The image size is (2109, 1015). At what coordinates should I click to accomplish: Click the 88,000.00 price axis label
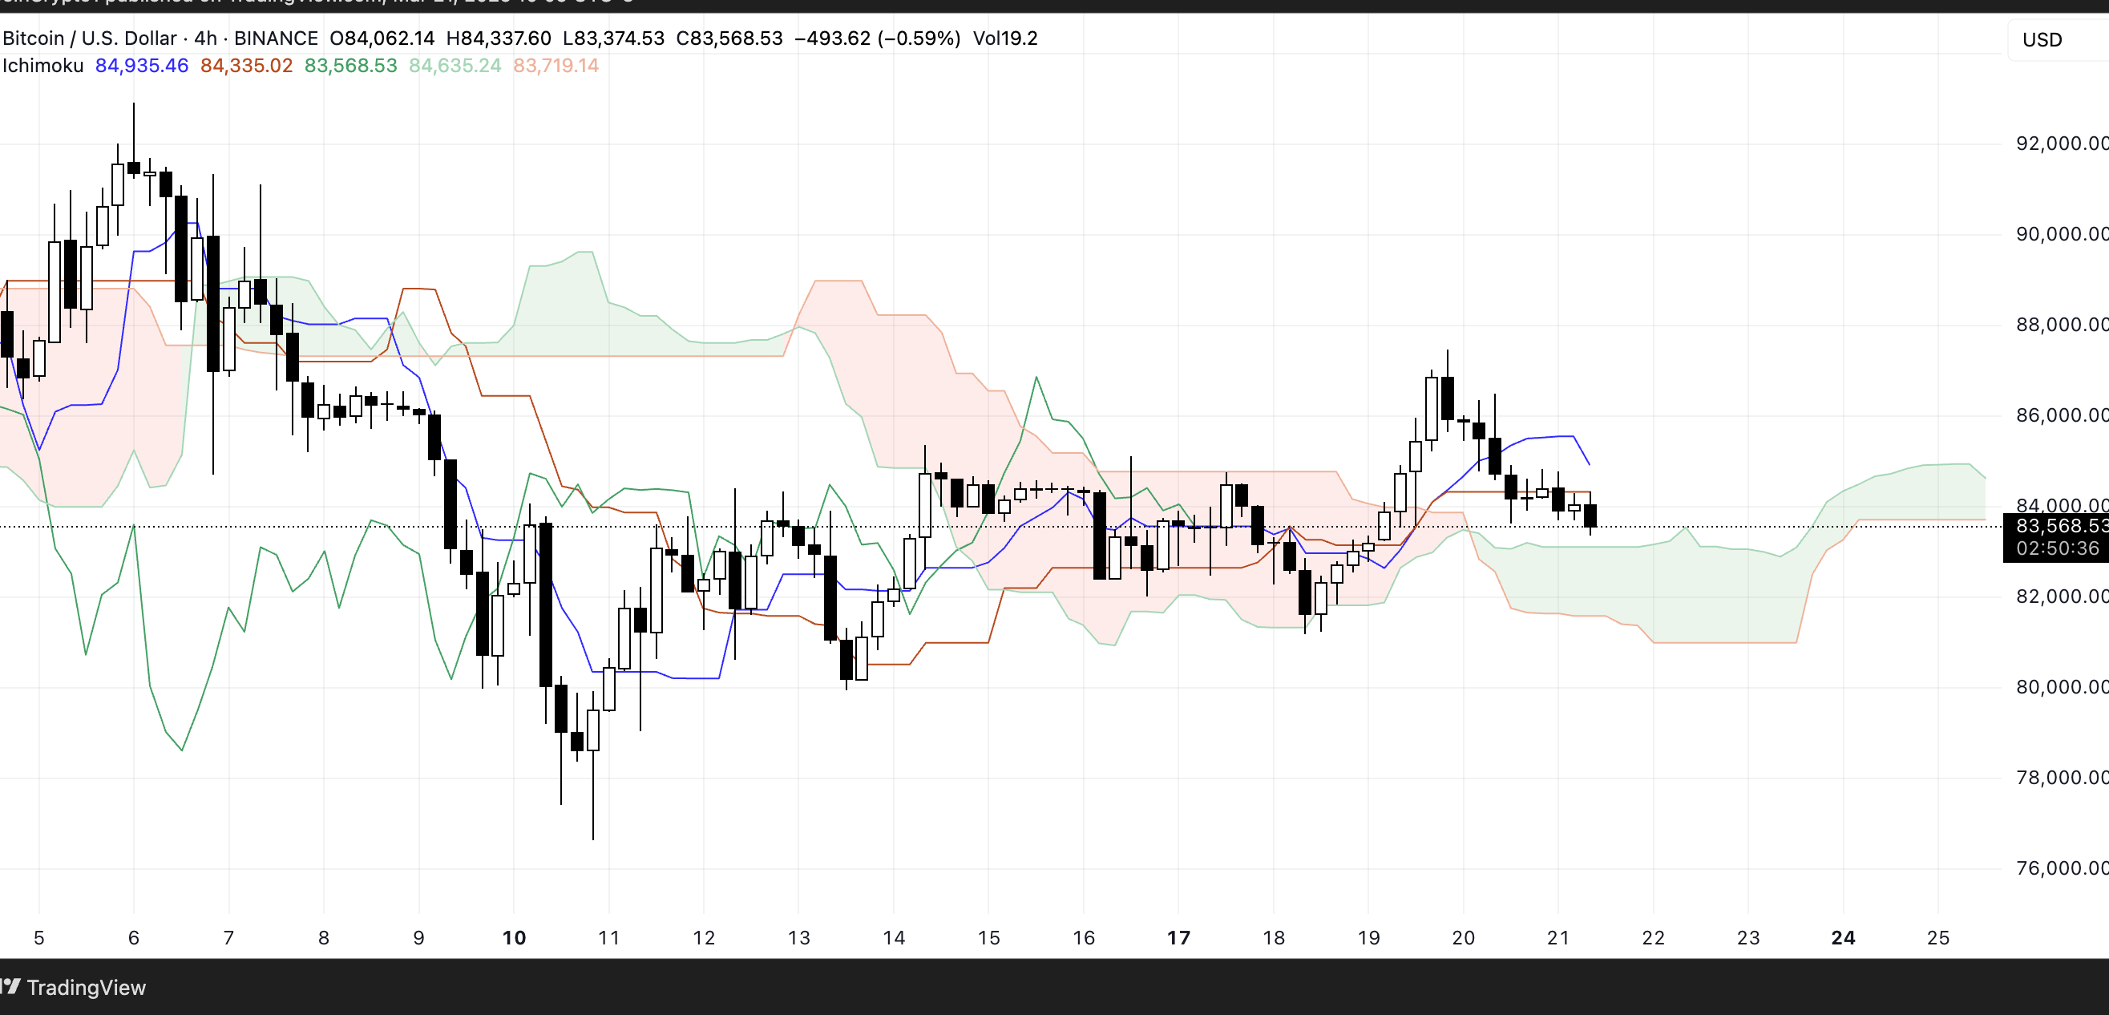coord(2062,325)
